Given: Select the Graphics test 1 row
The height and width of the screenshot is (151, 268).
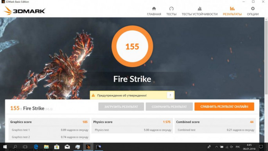Looking at the screenshot, I should pyautogui.click(x=49, y=130).
